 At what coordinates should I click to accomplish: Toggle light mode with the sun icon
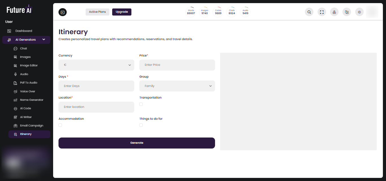point(359,12)
